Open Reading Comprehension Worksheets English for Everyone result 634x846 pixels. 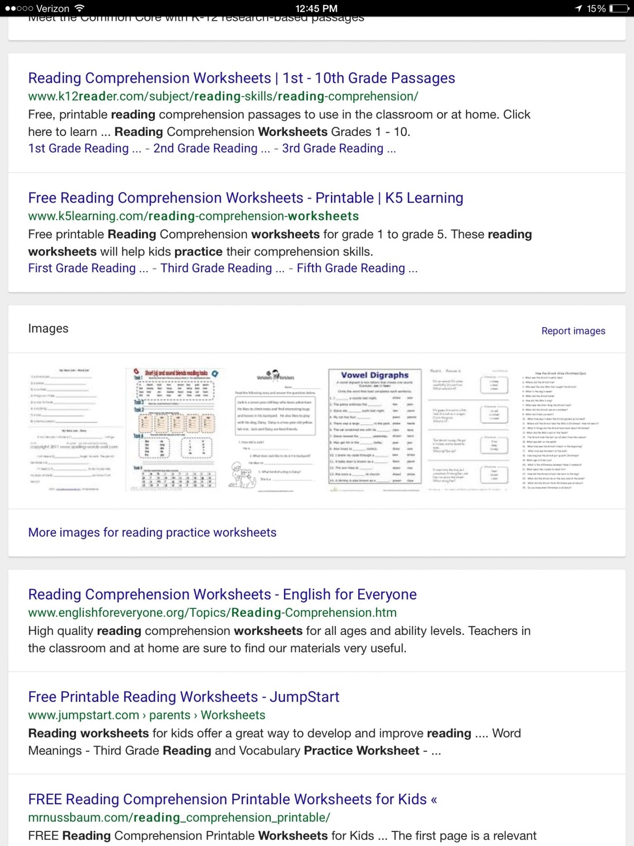pyautogui.click(x=222, y=595)
